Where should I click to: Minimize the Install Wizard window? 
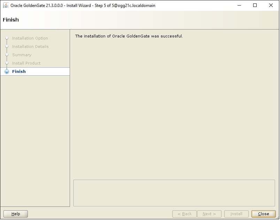239,5
